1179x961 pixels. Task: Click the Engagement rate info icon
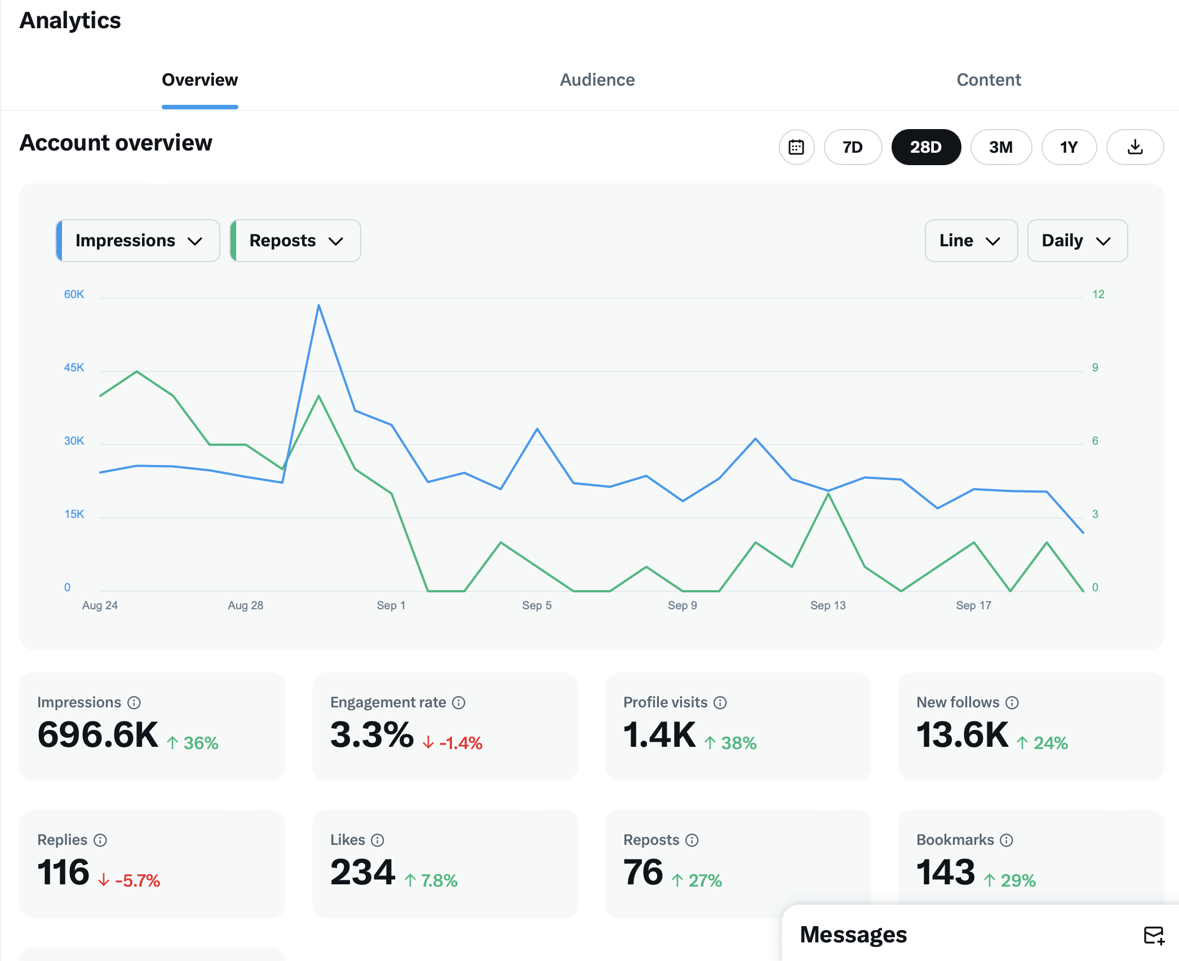(x=459, y=702)
